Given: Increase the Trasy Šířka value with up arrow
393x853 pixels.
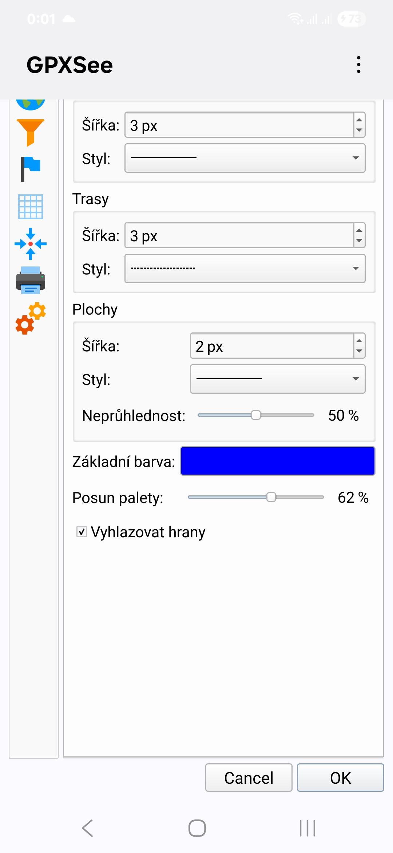Looking at the screenshot, I should click(359, 230).
